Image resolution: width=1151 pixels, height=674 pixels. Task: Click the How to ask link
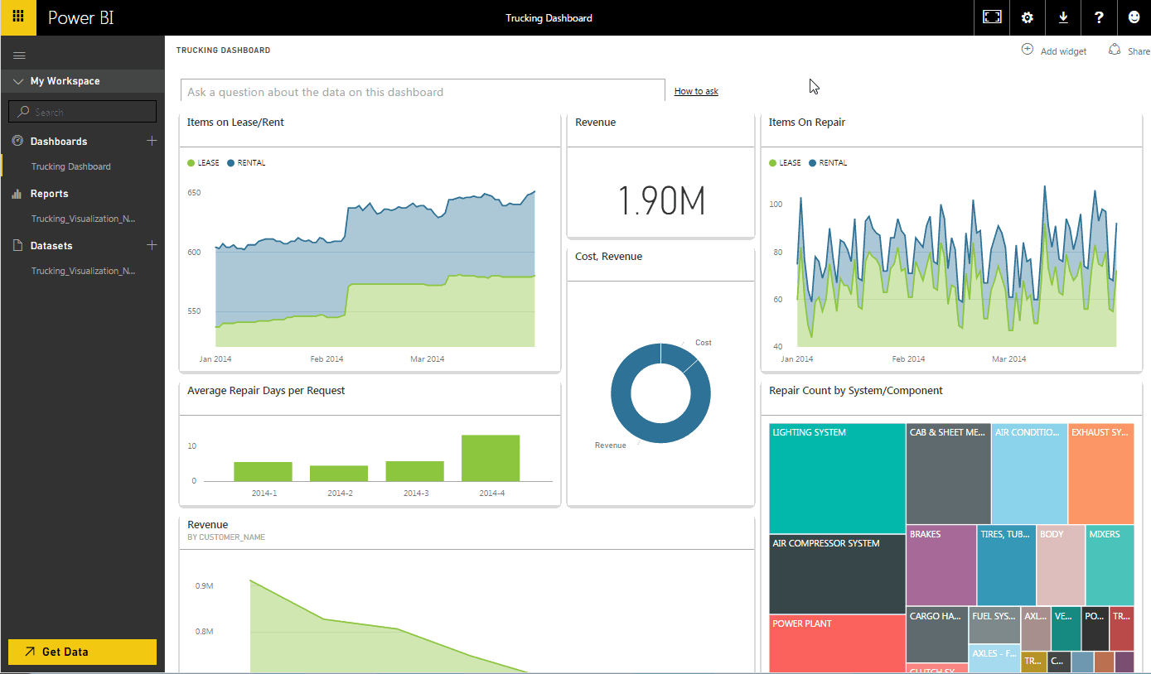pyautogui.click(x=696, y=91)
